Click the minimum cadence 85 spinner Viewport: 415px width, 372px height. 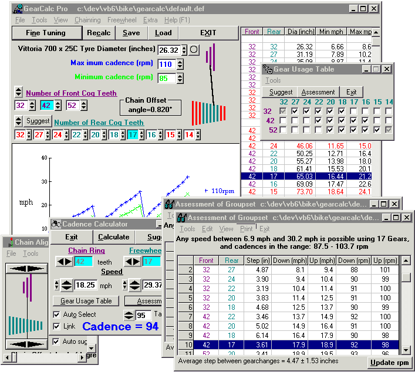[180, 78]
